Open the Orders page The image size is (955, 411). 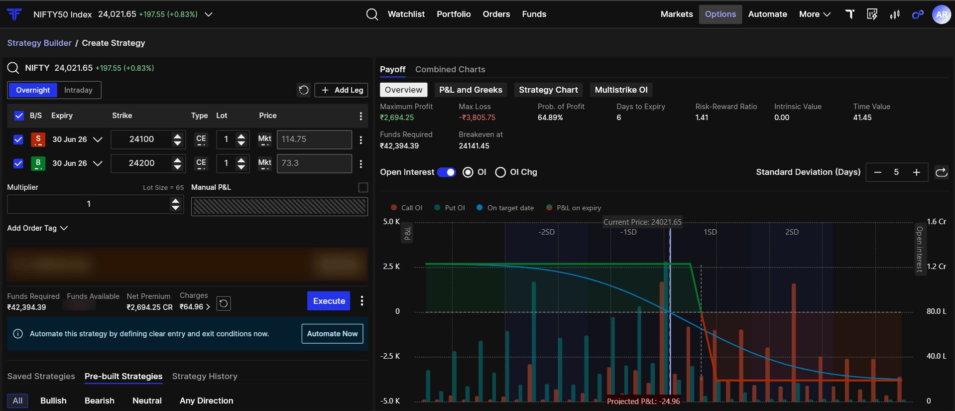tap(496, 14)
